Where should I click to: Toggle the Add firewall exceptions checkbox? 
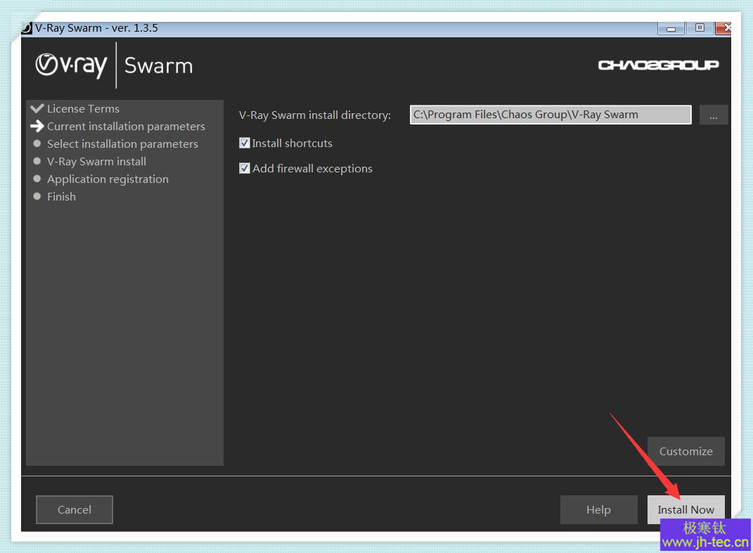245,169
